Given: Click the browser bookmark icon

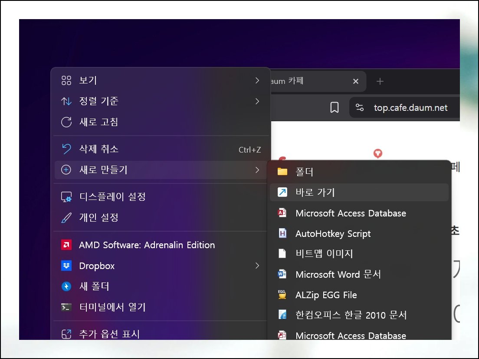Looking at the screenshot, I should 335,107.
